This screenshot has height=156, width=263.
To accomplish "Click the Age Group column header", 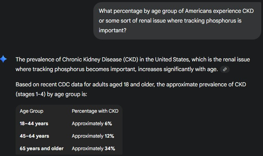I will pos(32,111).
